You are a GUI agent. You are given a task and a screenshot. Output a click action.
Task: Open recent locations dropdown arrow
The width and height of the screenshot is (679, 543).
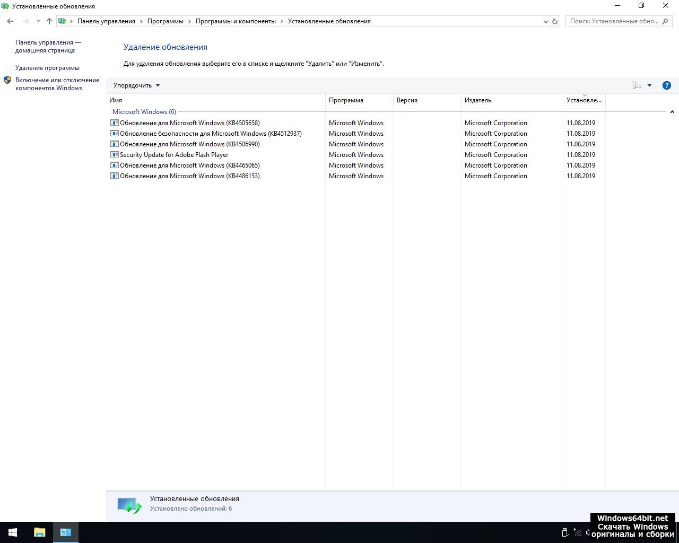[x=38, y=21]
